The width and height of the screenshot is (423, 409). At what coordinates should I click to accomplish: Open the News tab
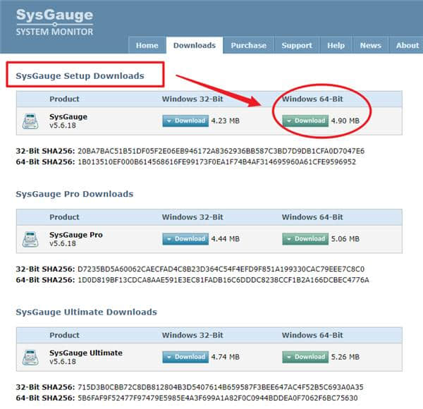[370, 45]
